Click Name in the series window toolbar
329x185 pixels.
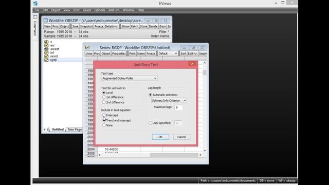coord(141,53)
